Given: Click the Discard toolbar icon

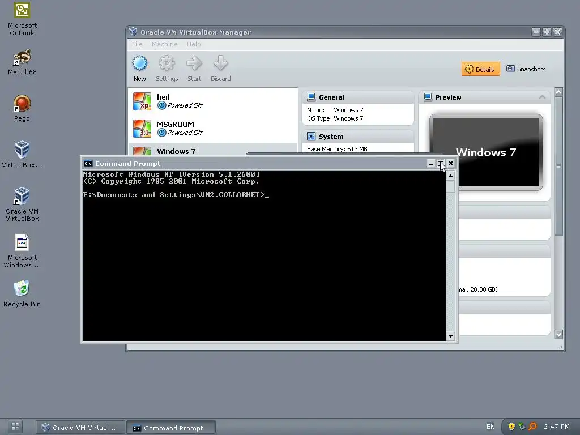Looking at the screenshot, I should (x=220, y=69).
